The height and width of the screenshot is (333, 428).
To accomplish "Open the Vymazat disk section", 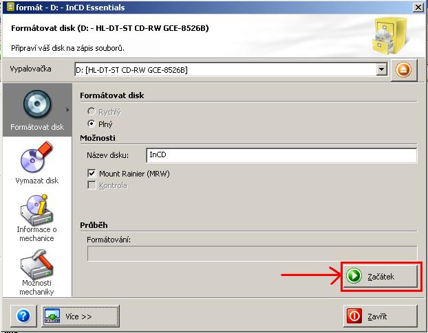I will coord(37,163).
